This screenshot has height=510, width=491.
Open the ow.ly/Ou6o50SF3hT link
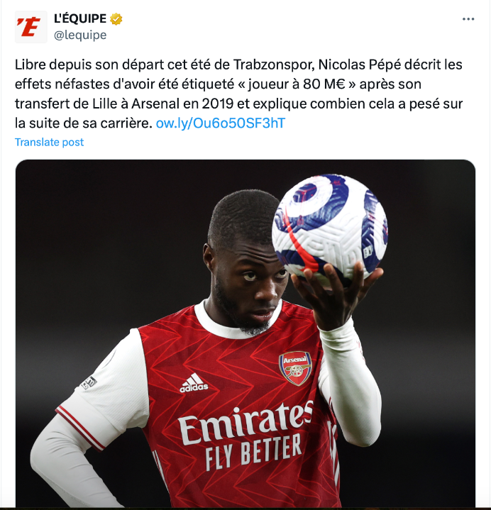click(221, 123)
